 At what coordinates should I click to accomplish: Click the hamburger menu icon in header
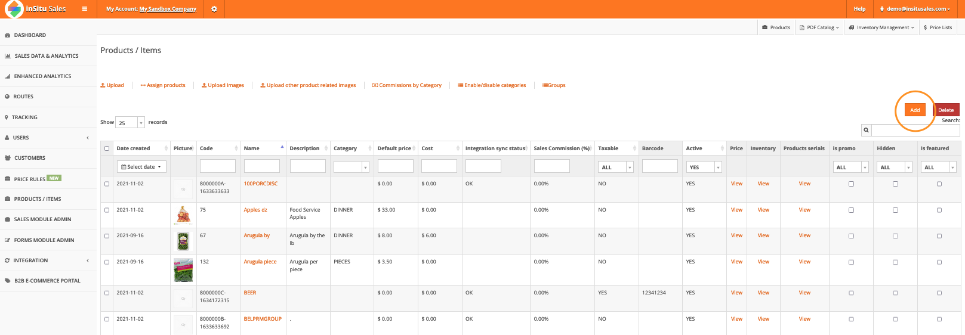pos(85,9)
